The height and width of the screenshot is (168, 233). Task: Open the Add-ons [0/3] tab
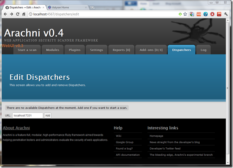[151, 50]
